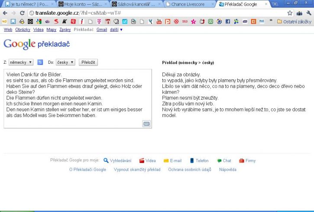Open the red striped circle bookmark icon

(176, 21)
